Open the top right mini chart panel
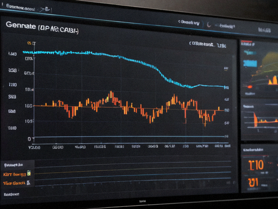The width and height of the screenshot is (278, 209). (259, 69)
